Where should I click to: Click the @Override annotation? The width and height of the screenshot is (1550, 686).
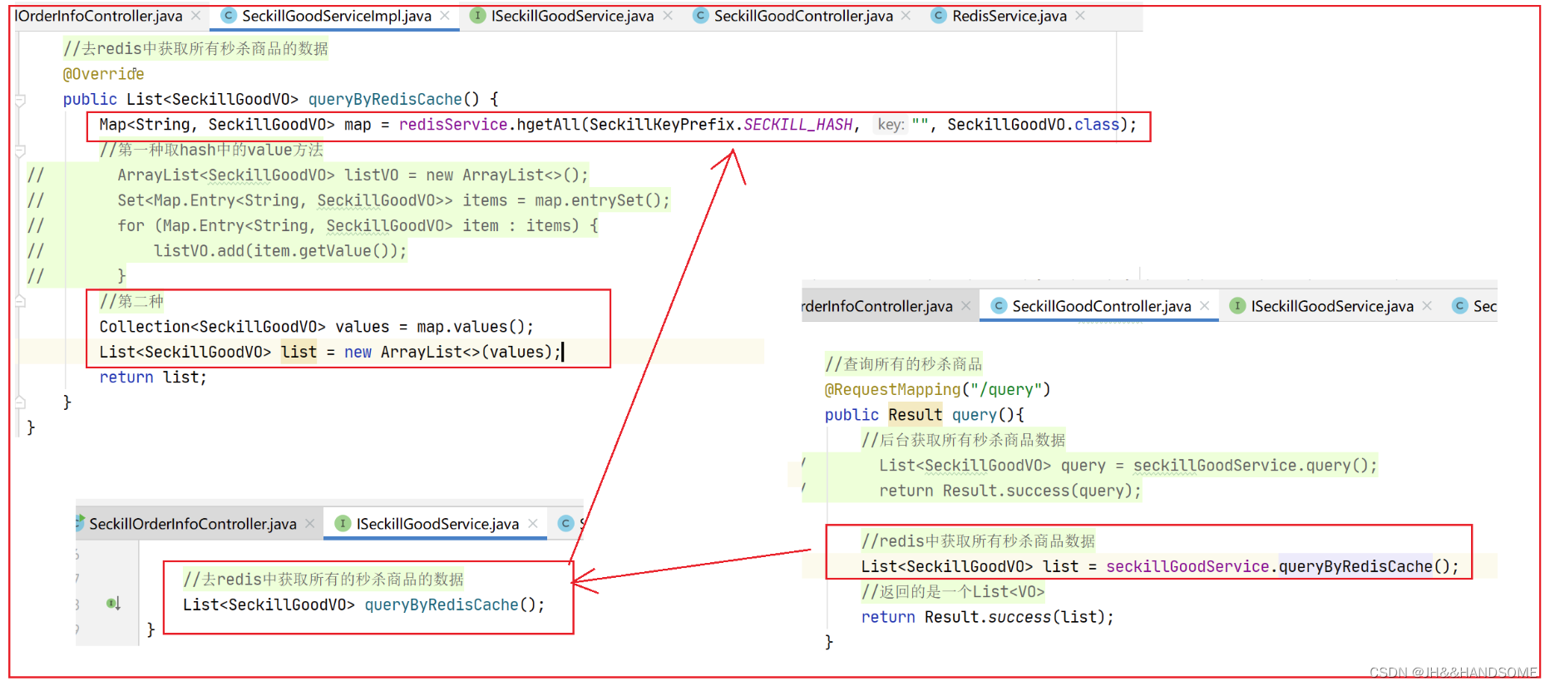[103, 74]
